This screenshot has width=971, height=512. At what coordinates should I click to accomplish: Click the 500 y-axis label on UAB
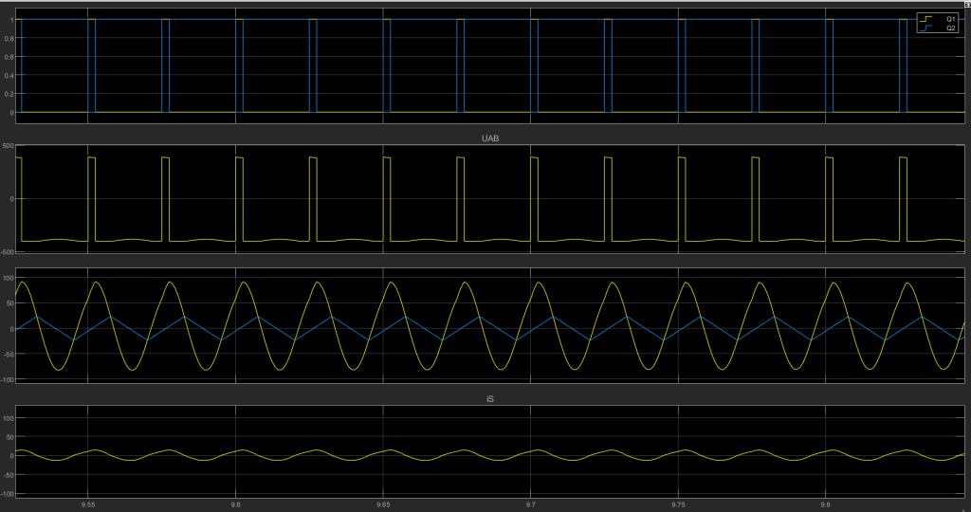(x=9, y=147)
